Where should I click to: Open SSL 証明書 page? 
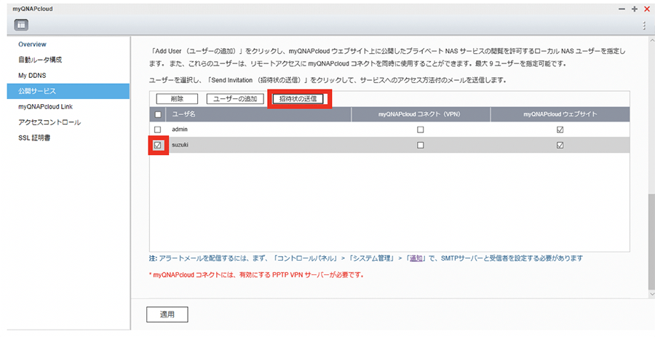(34, 138)
